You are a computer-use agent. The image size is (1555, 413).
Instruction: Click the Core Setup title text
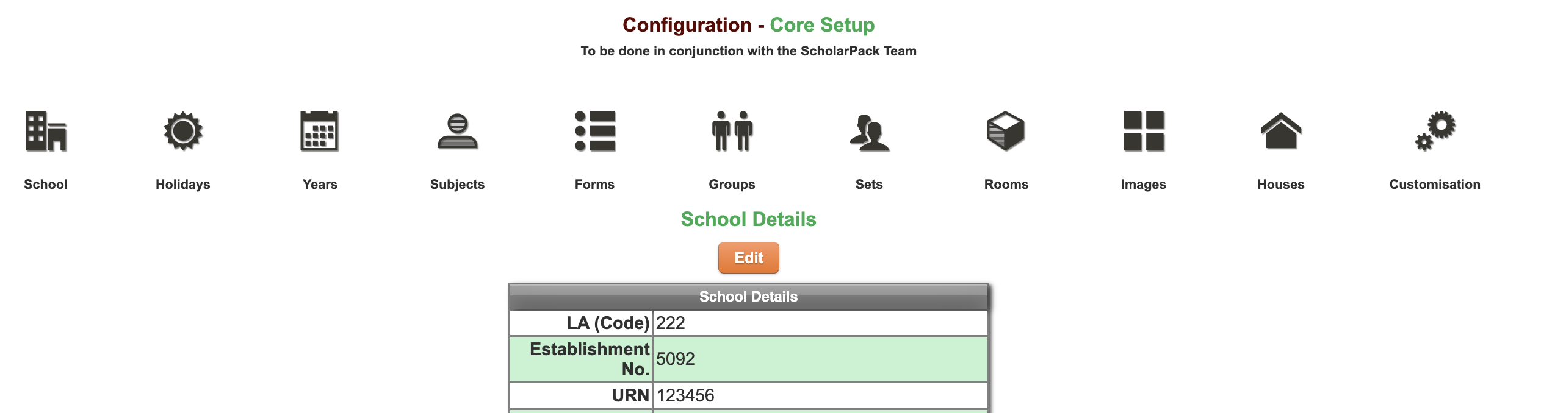(x=822, y=25)
